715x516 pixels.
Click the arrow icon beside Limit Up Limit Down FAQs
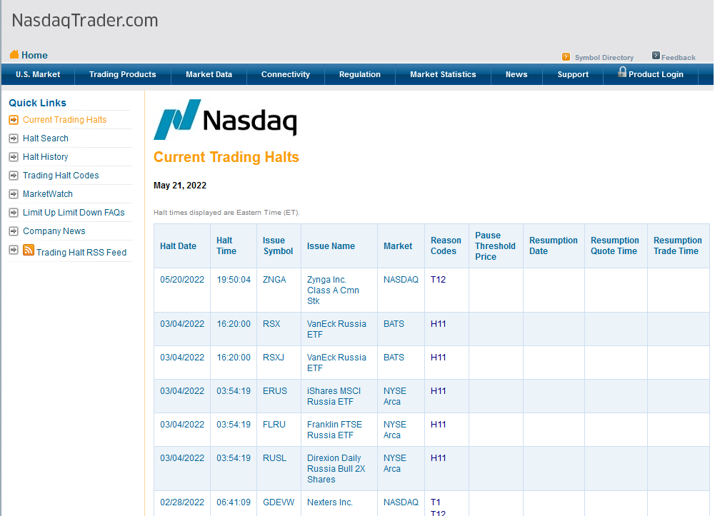coord(14,213)
